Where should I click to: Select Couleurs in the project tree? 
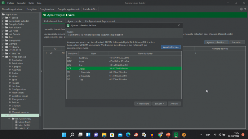click(x=17, y=106)
